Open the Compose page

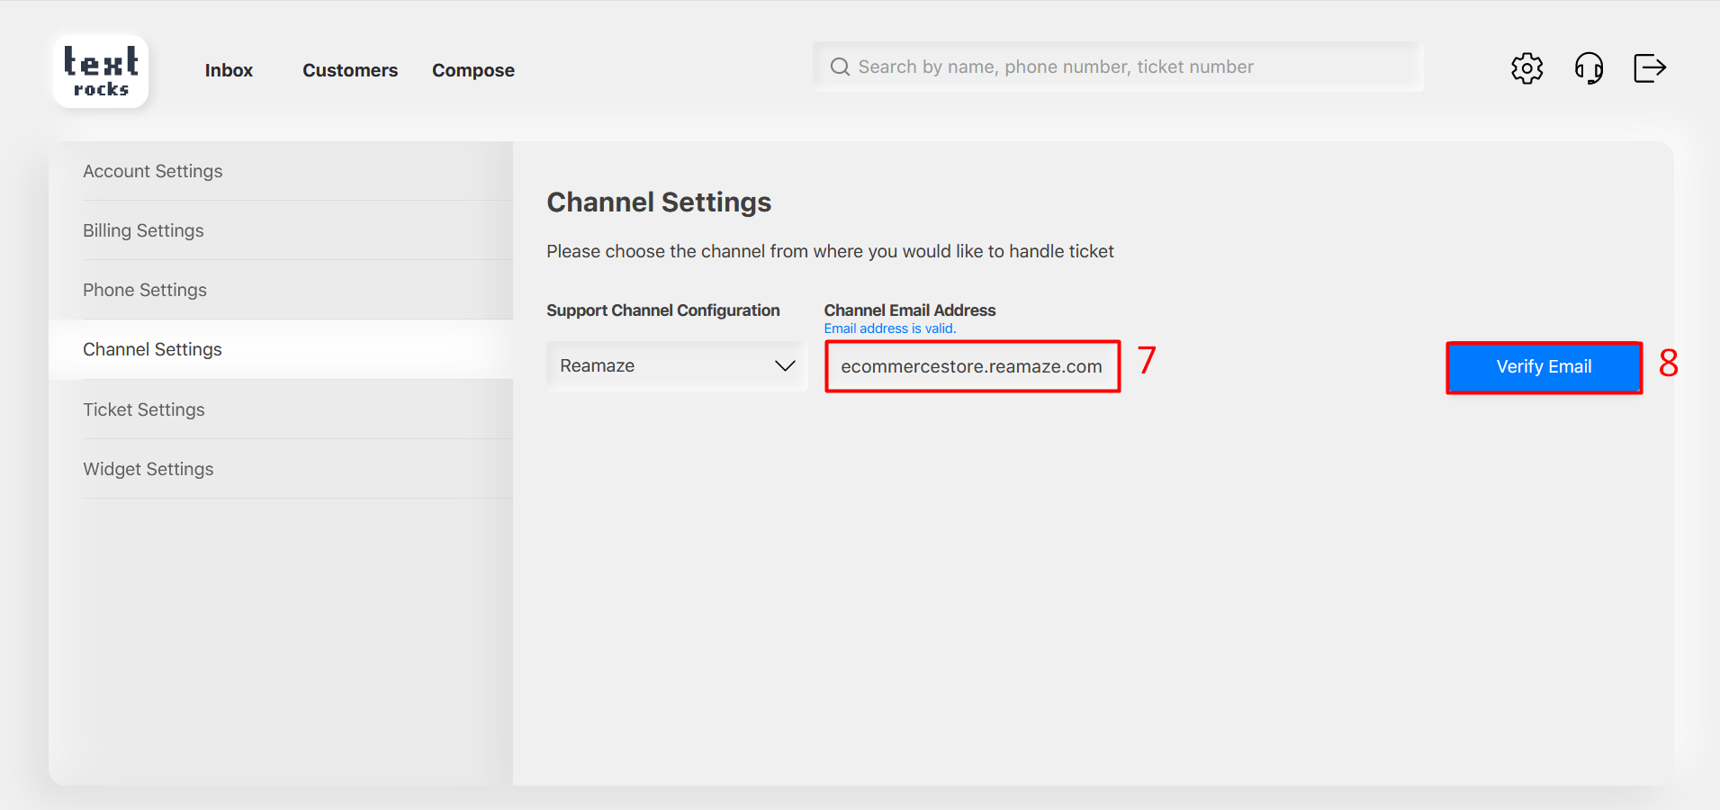point(473,70)
